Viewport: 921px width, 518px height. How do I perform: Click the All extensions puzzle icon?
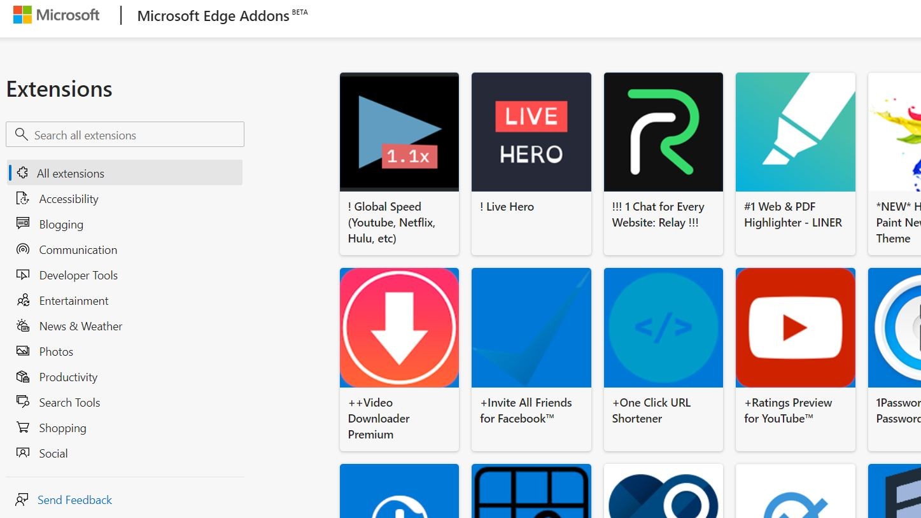(x=23, y=173)
